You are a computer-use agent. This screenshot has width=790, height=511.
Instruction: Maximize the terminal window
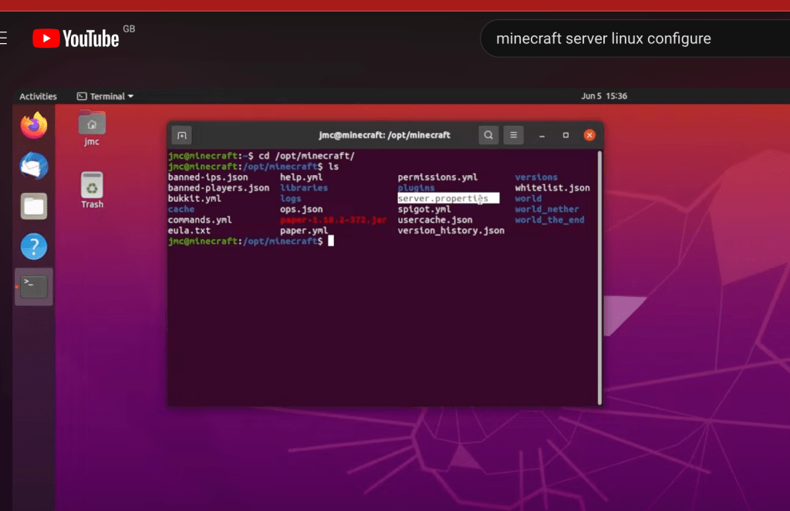click(x=565, y=135)
